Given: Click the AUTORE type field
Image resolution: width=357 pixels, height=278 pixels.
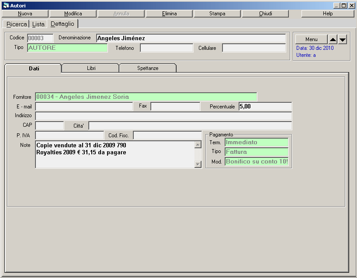Looking at the screenshot, I should click(67, 48).
